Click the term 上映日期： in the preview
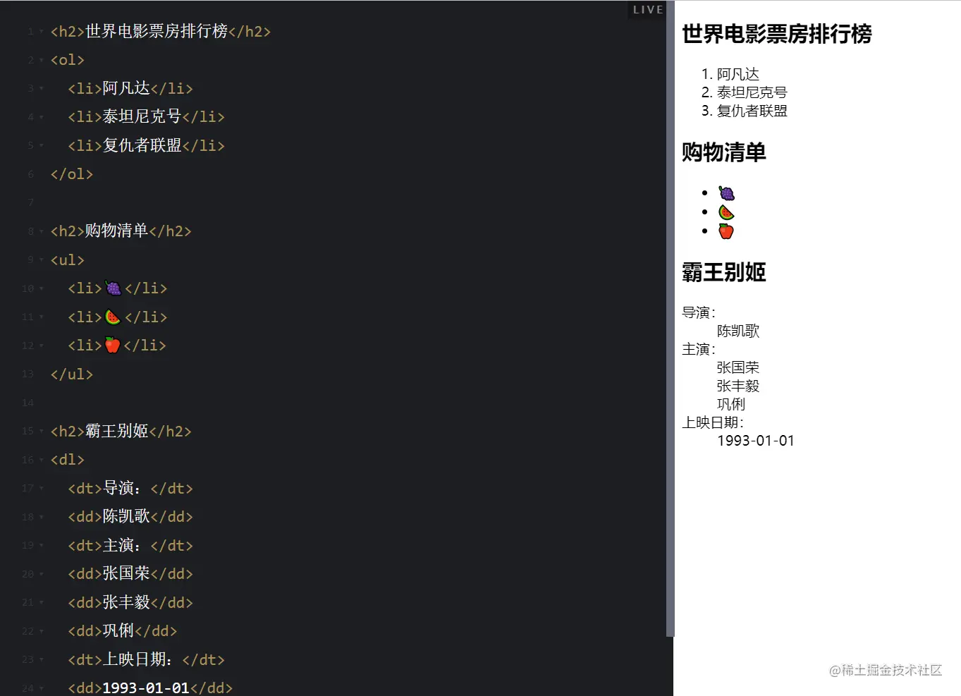This screenshot has width=961, height=696. pos(713,422)
